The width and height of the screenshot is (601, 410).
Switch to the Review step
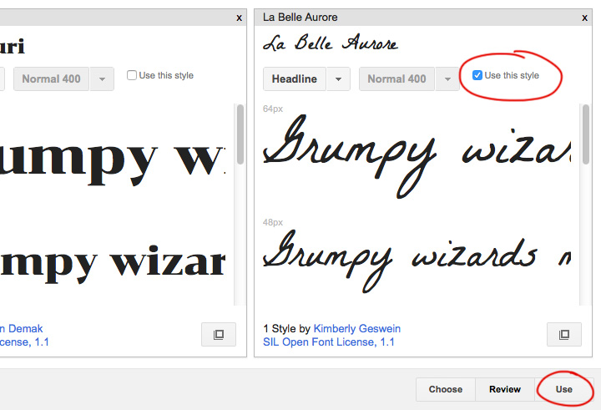point(505,389)
